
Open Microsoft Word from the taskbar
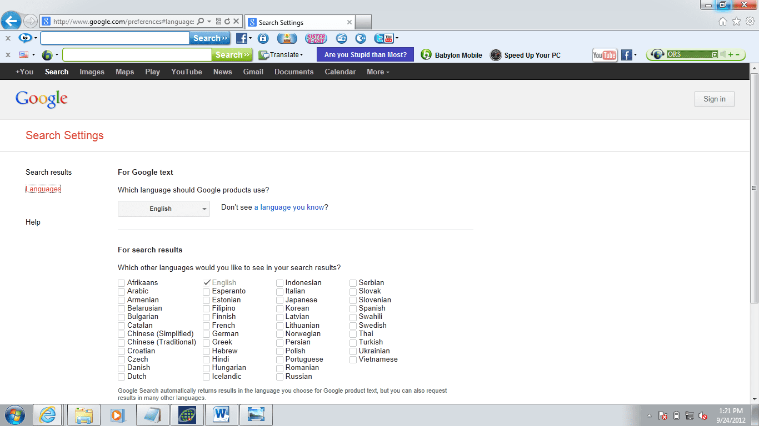(x=221, y=415)
